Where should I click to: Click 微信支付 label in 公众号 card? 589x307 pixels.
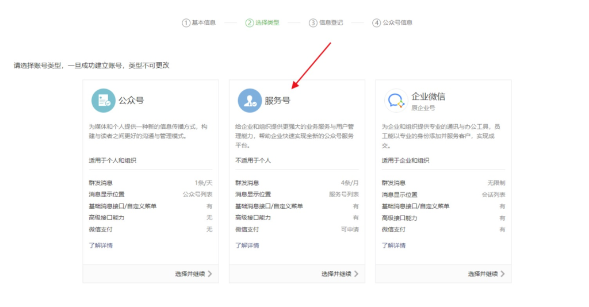click(x=101, y=229)
